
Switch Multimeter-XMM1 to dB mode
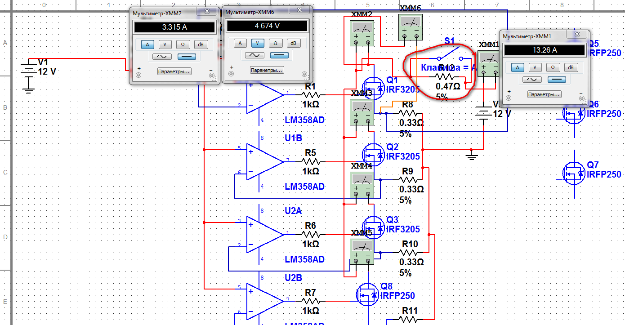(x=570, y=67)
